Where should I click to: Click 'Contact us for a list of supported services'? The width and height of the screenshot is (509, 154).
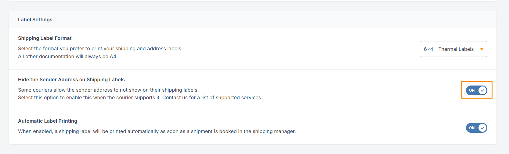point(212,98)
